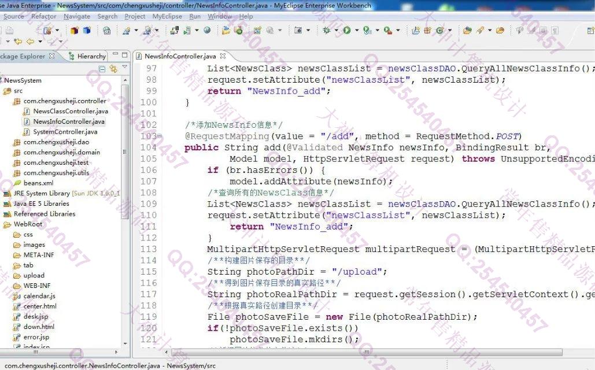
Task: Switch to the Hierarchy tab
Action: tap(88, 56)
